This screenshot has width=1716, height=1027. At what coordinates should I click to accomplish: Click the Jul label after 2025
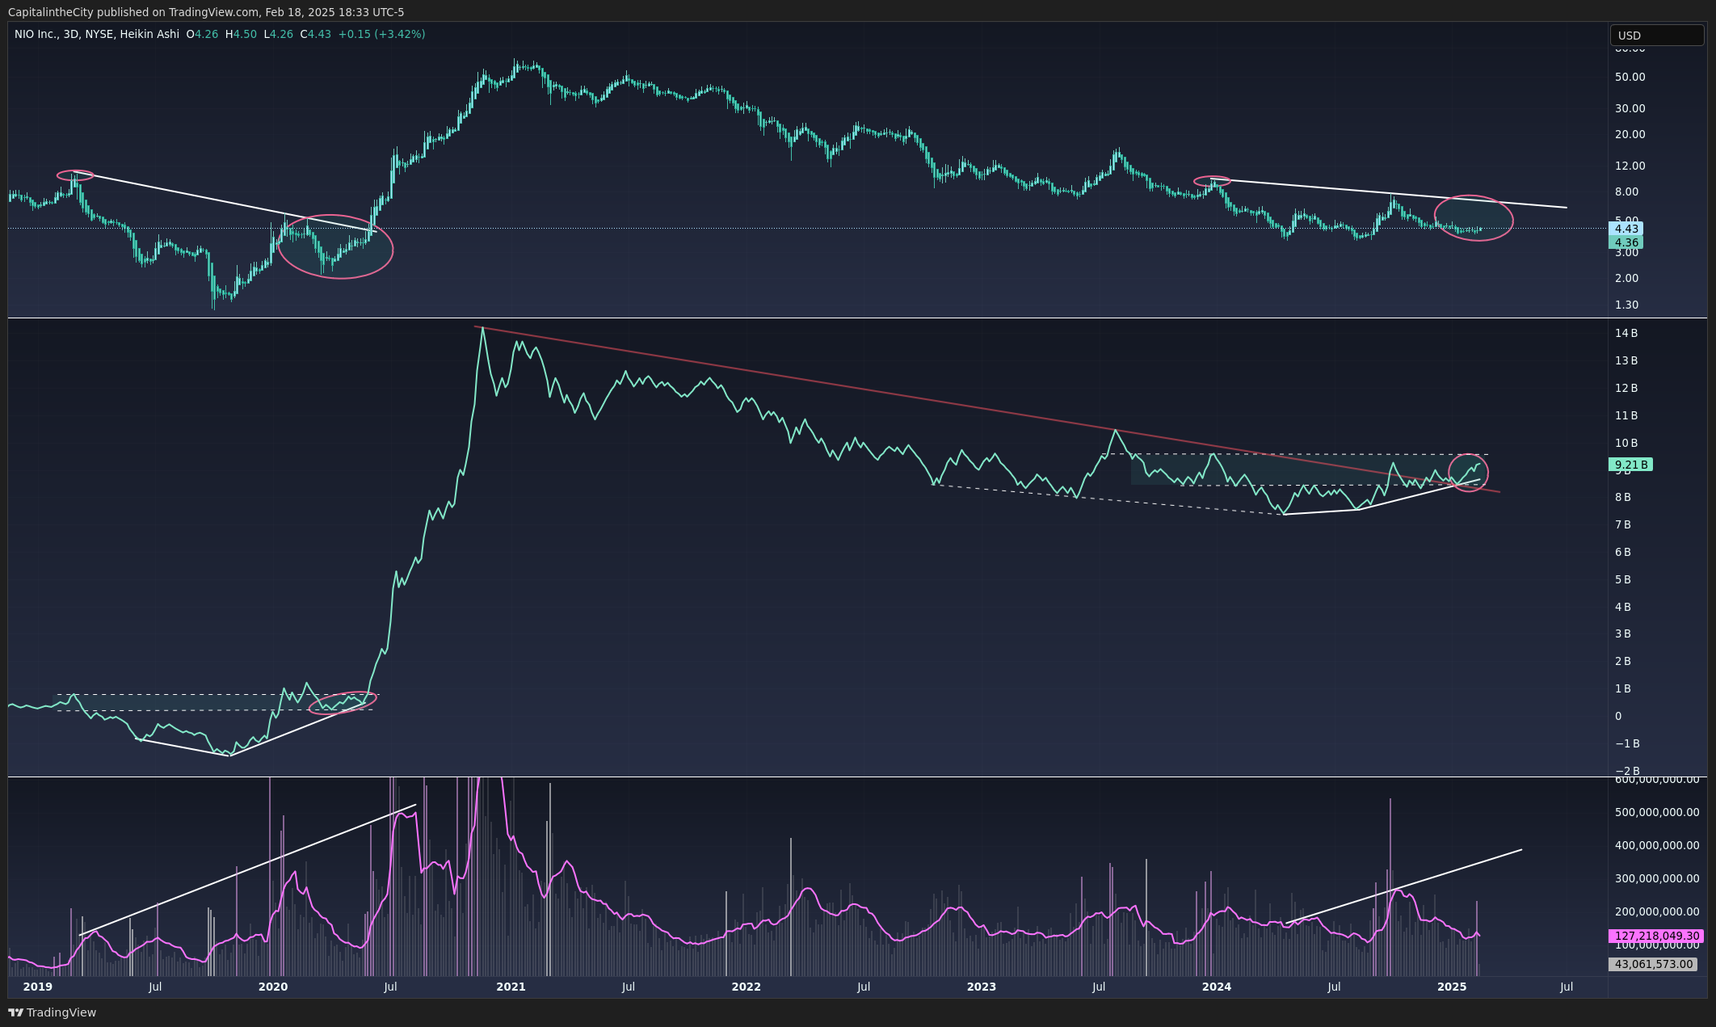pos(1567,987)
